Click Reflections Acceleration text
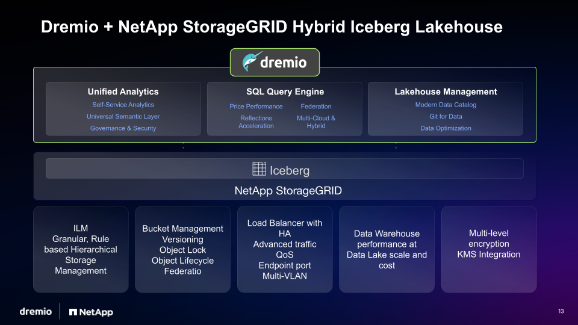578x325 pixels. [x=256, y=122]
